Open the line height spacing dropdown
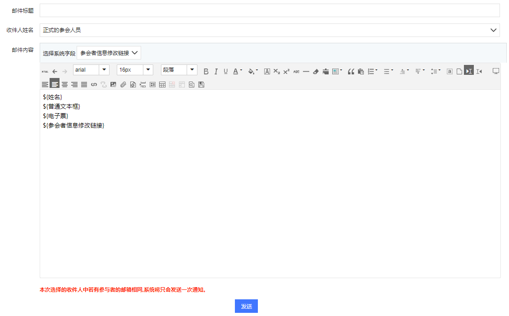This screenshot has height=316, width=509. tap(440, 70)
